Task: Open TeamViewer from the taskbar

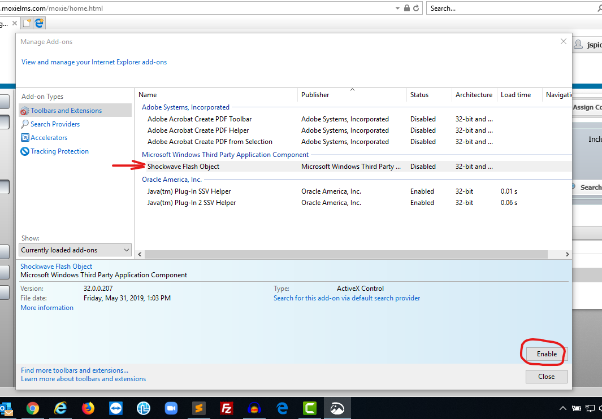Action: 115,409
